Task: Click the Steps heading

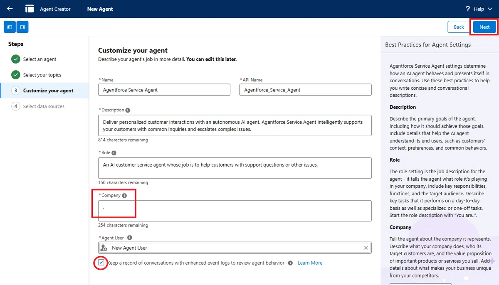Action: click(16, 44)
